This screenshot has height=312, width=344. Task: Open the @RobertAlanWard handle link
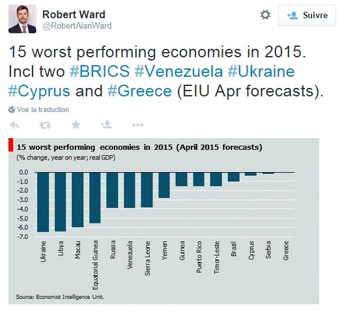(x=77, y=25)
